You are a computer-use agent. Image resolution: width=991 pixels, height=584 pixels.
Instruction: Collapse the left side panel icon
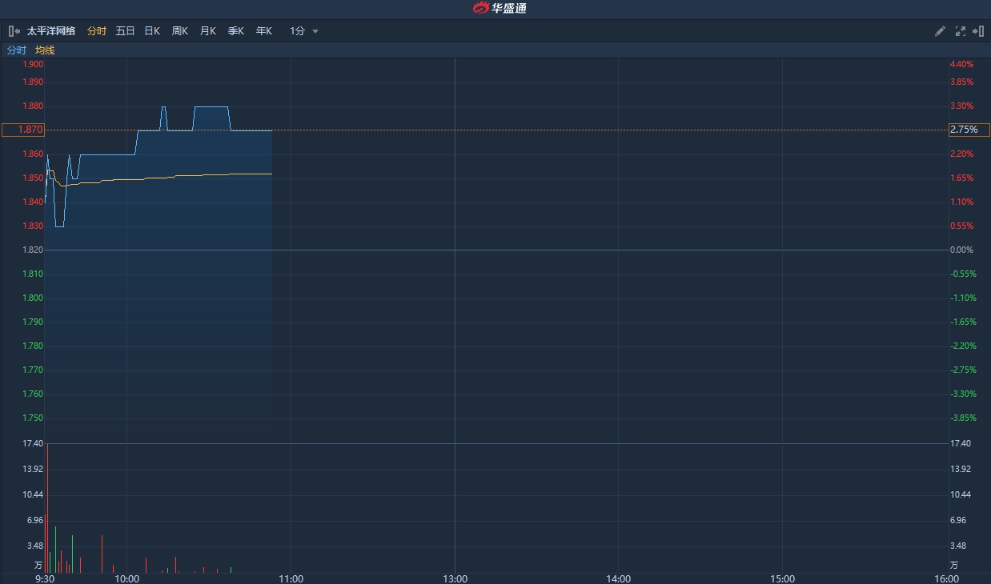[x=14, y=31]
